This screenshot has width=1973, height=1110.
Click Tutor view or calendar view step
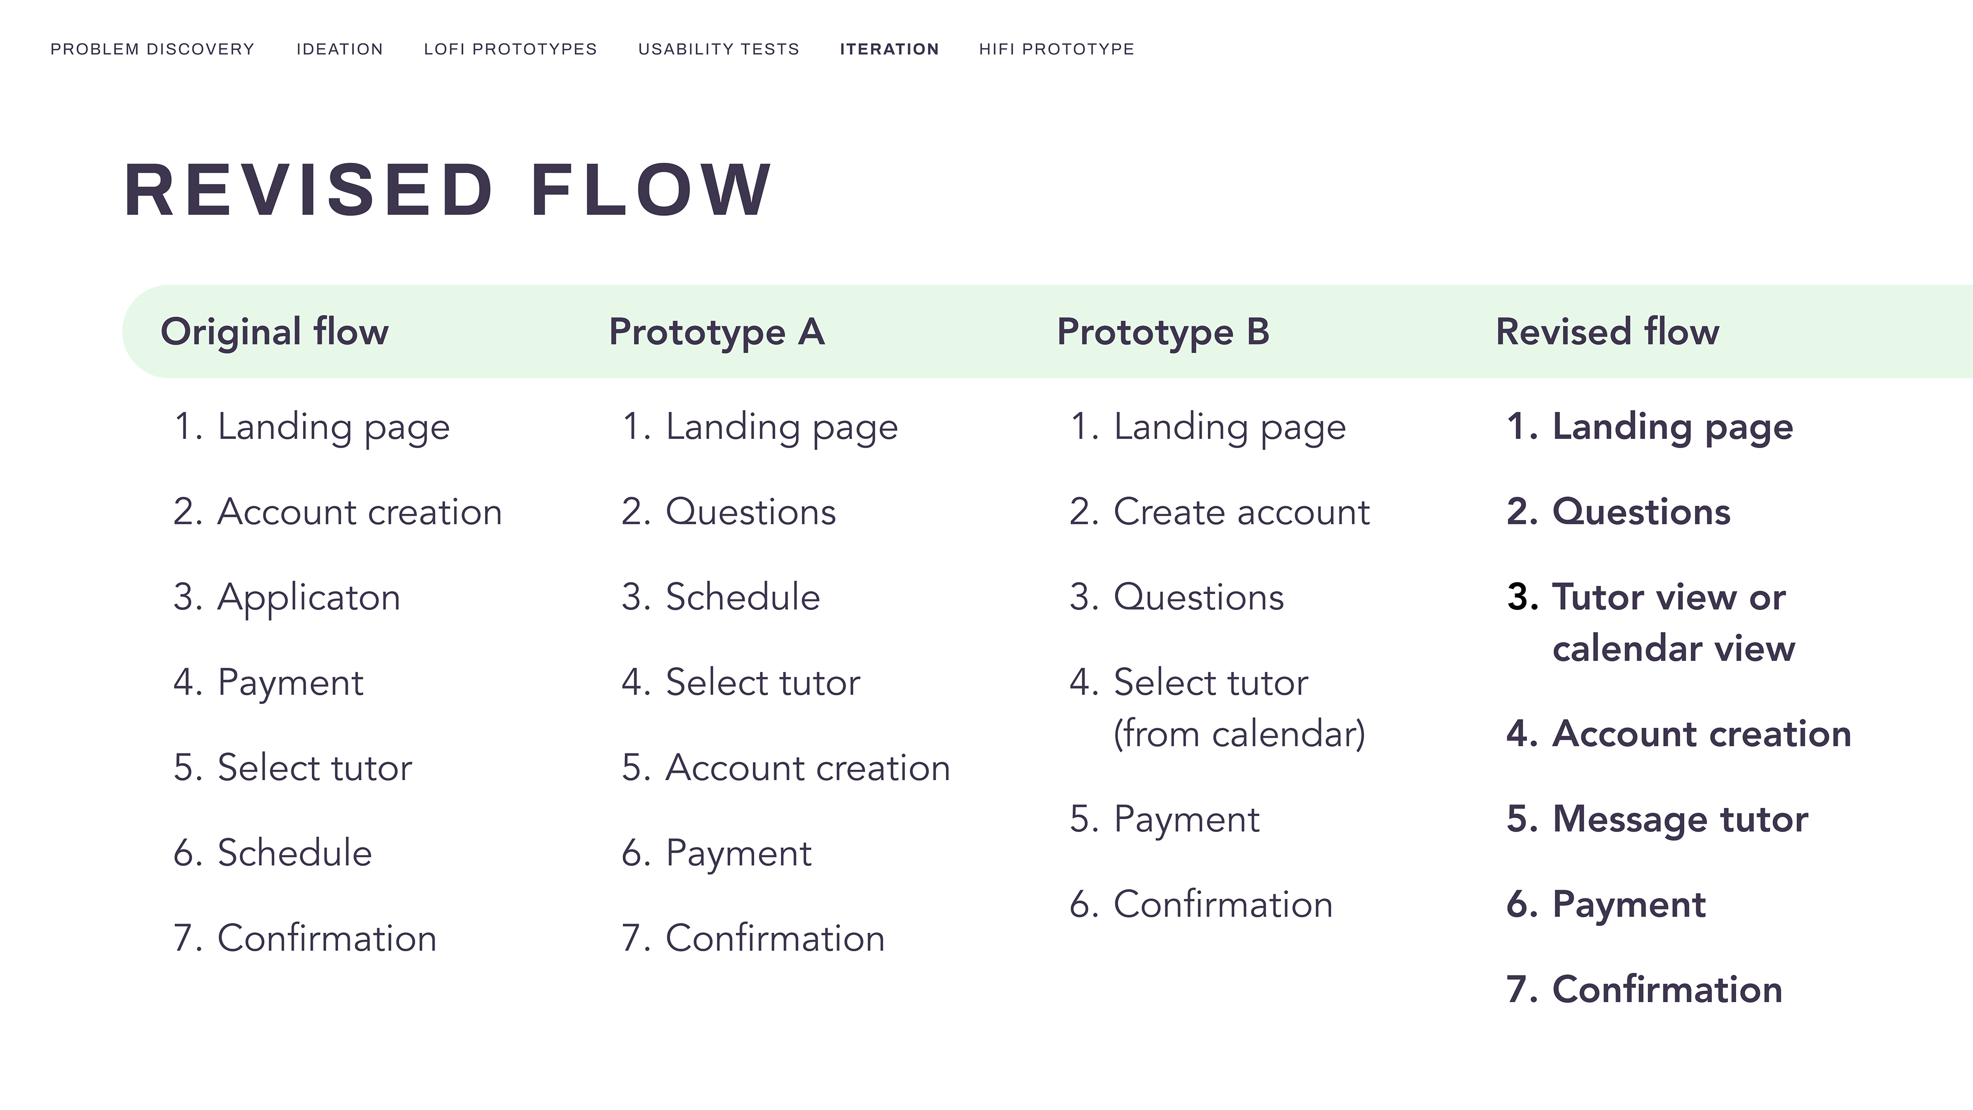pos(1651,623)
